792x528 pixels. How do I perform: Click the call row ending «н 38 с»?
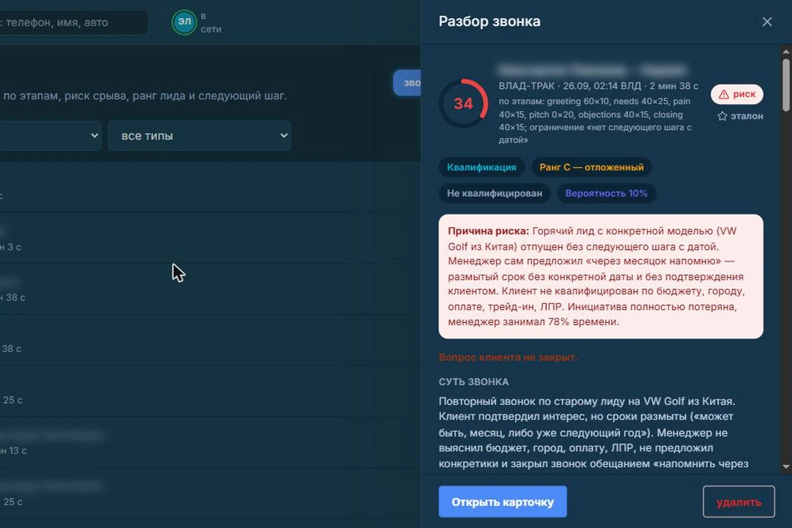point(210,289)
